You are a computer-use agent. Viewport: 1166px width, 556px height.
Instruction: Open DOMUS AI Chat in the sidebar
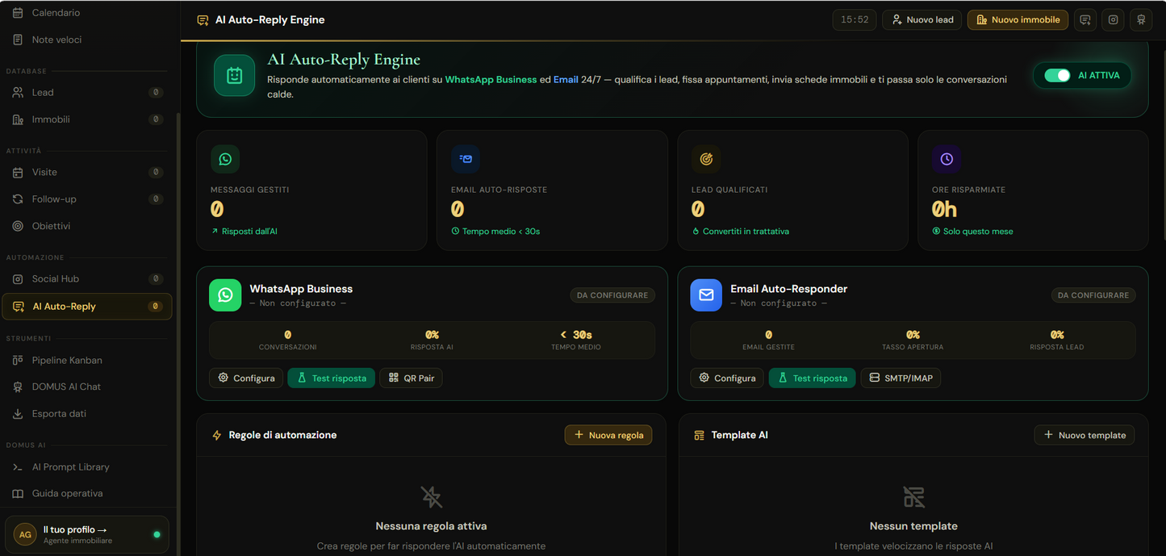coord(86,387)
